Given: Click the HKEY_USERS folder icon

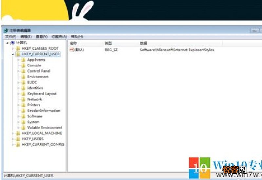Looking at the screenshot, I should coord(18,139).
